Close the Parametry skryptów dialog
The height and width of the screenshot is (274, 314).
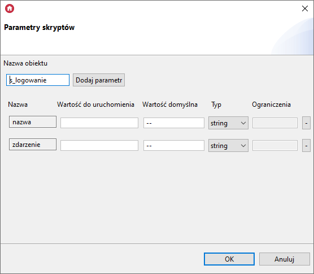pos(305,8)
